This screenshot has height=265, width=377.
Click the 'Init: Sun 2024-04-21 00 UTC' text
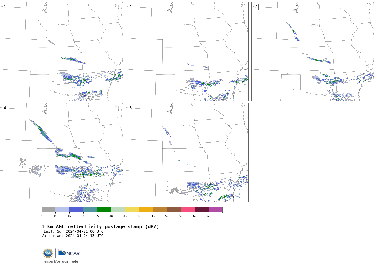(x=74, y=231)
